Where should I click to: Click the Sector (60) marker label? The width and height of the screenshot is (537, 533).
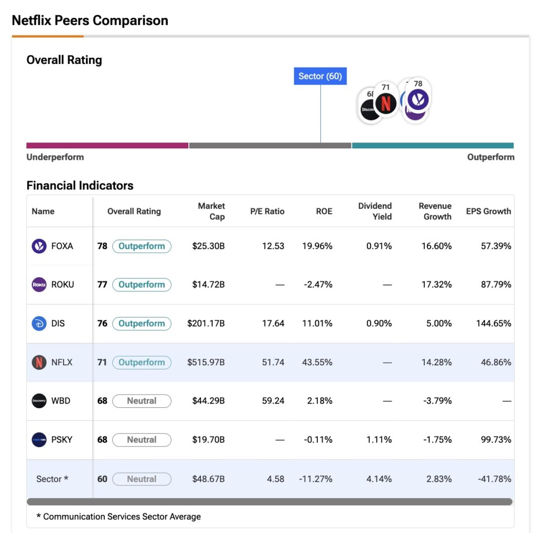click(x=320, y=76)
